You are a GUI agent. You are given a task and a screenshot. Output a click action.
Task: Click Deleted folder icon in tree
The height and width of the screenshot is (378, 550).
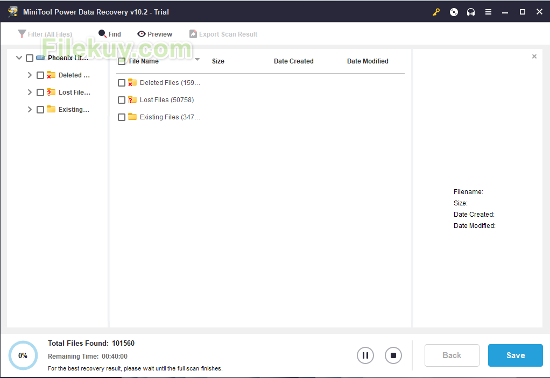51,75
